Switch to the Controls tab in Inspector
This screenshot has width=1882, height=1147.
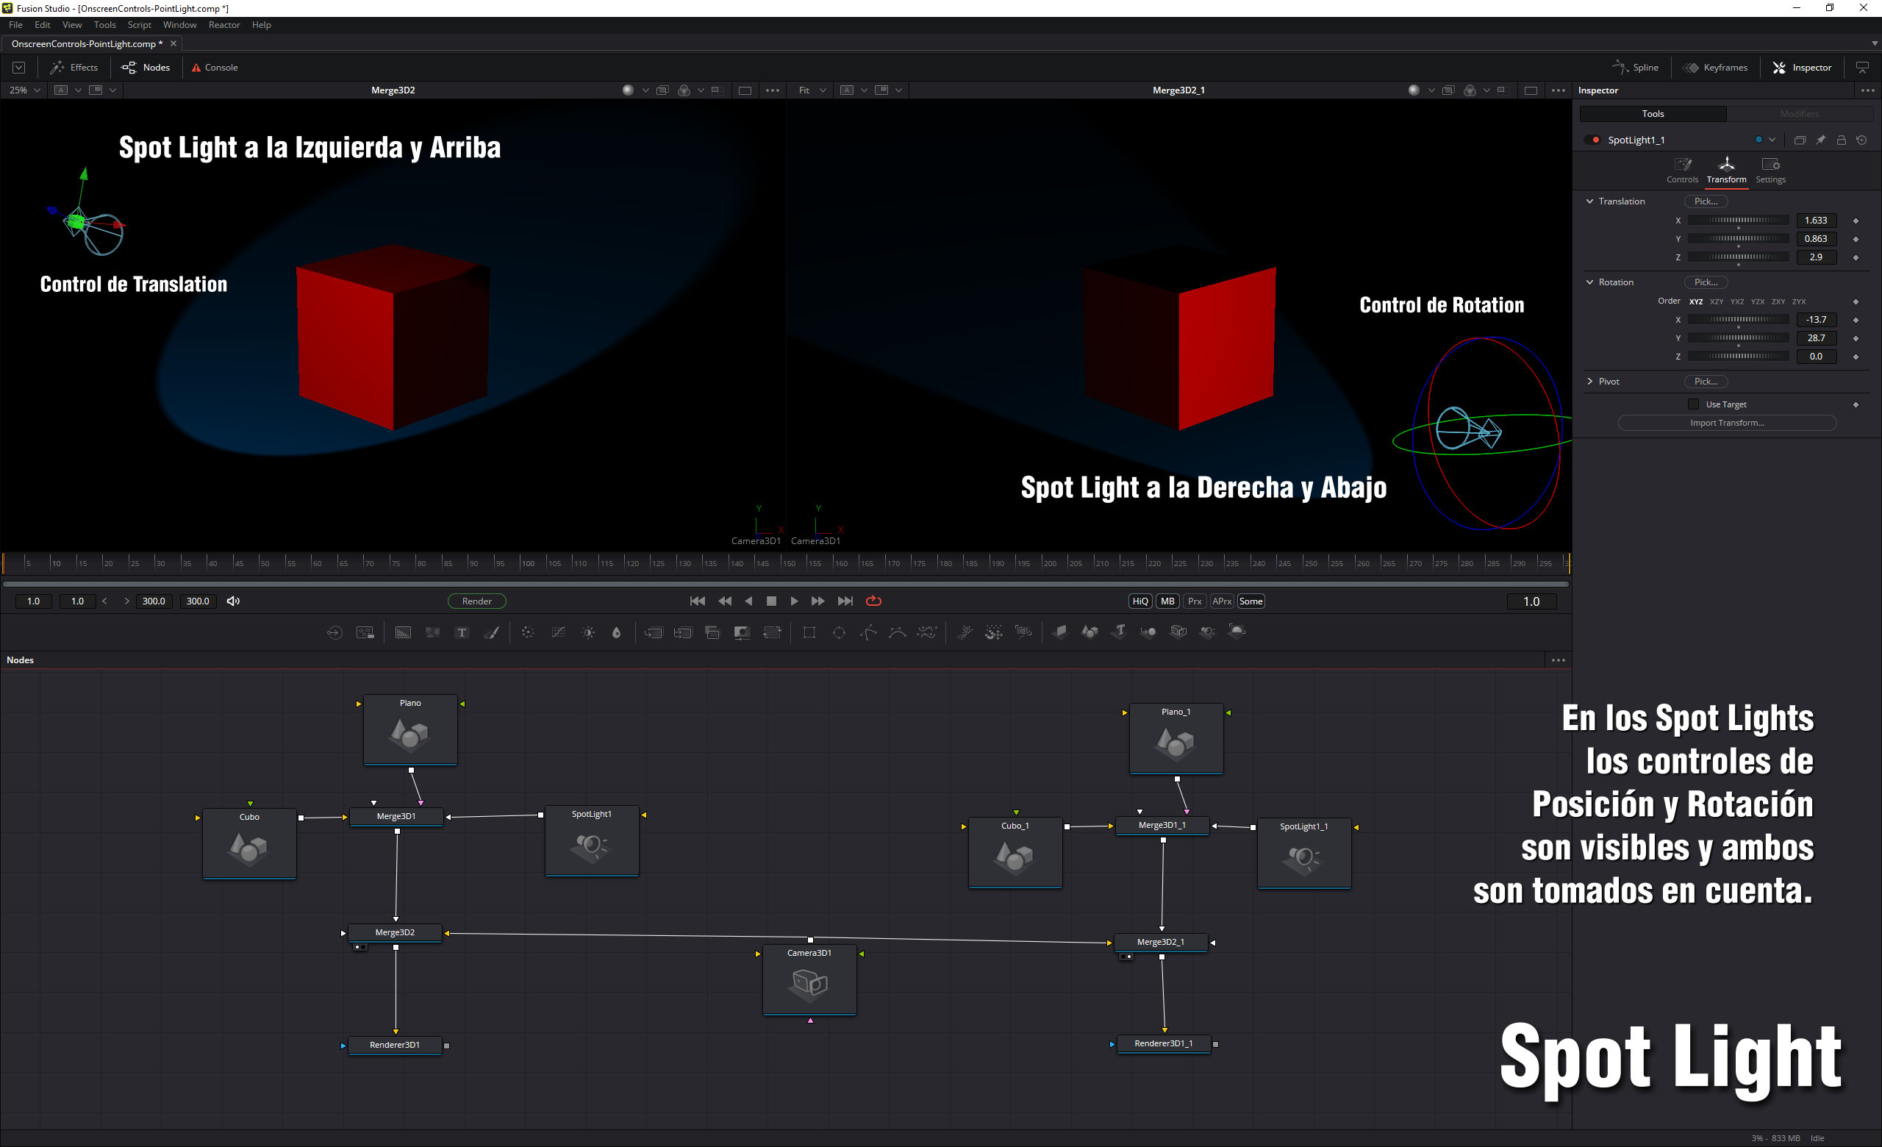click(x=1682, y=170)
